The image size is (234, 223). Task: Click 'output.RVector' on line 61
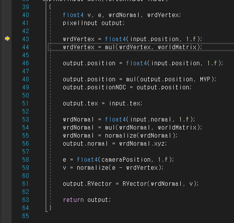pos(87,184)
